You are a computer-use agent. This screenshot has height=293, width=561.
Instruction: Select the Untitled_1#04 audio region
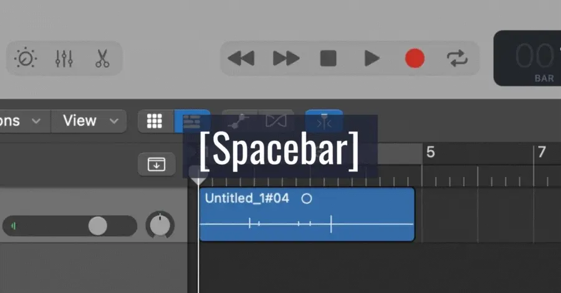point(307,214)
